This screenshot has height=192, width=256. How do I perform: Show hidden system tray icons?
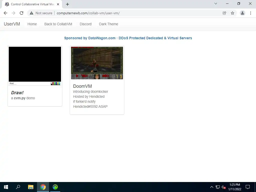tap(211, 187)
